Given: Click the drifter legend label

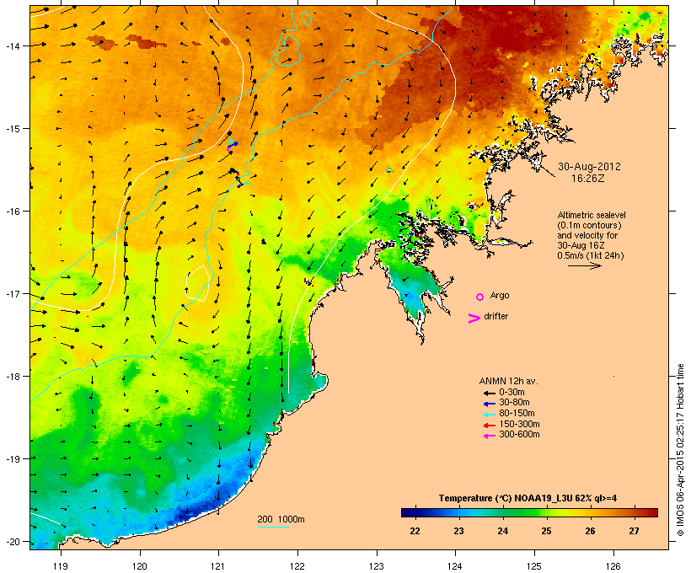Looking at the screenshot, I should (x=495, y=316).
